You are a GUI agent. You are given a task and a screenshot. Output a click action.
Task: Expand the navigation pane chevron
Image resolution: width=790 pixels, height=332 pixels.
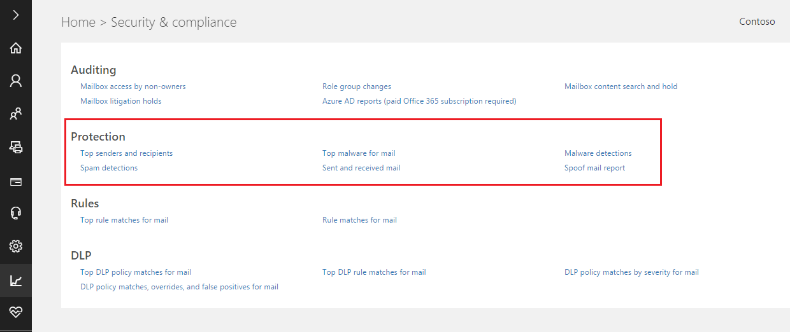tap(16, 15)
